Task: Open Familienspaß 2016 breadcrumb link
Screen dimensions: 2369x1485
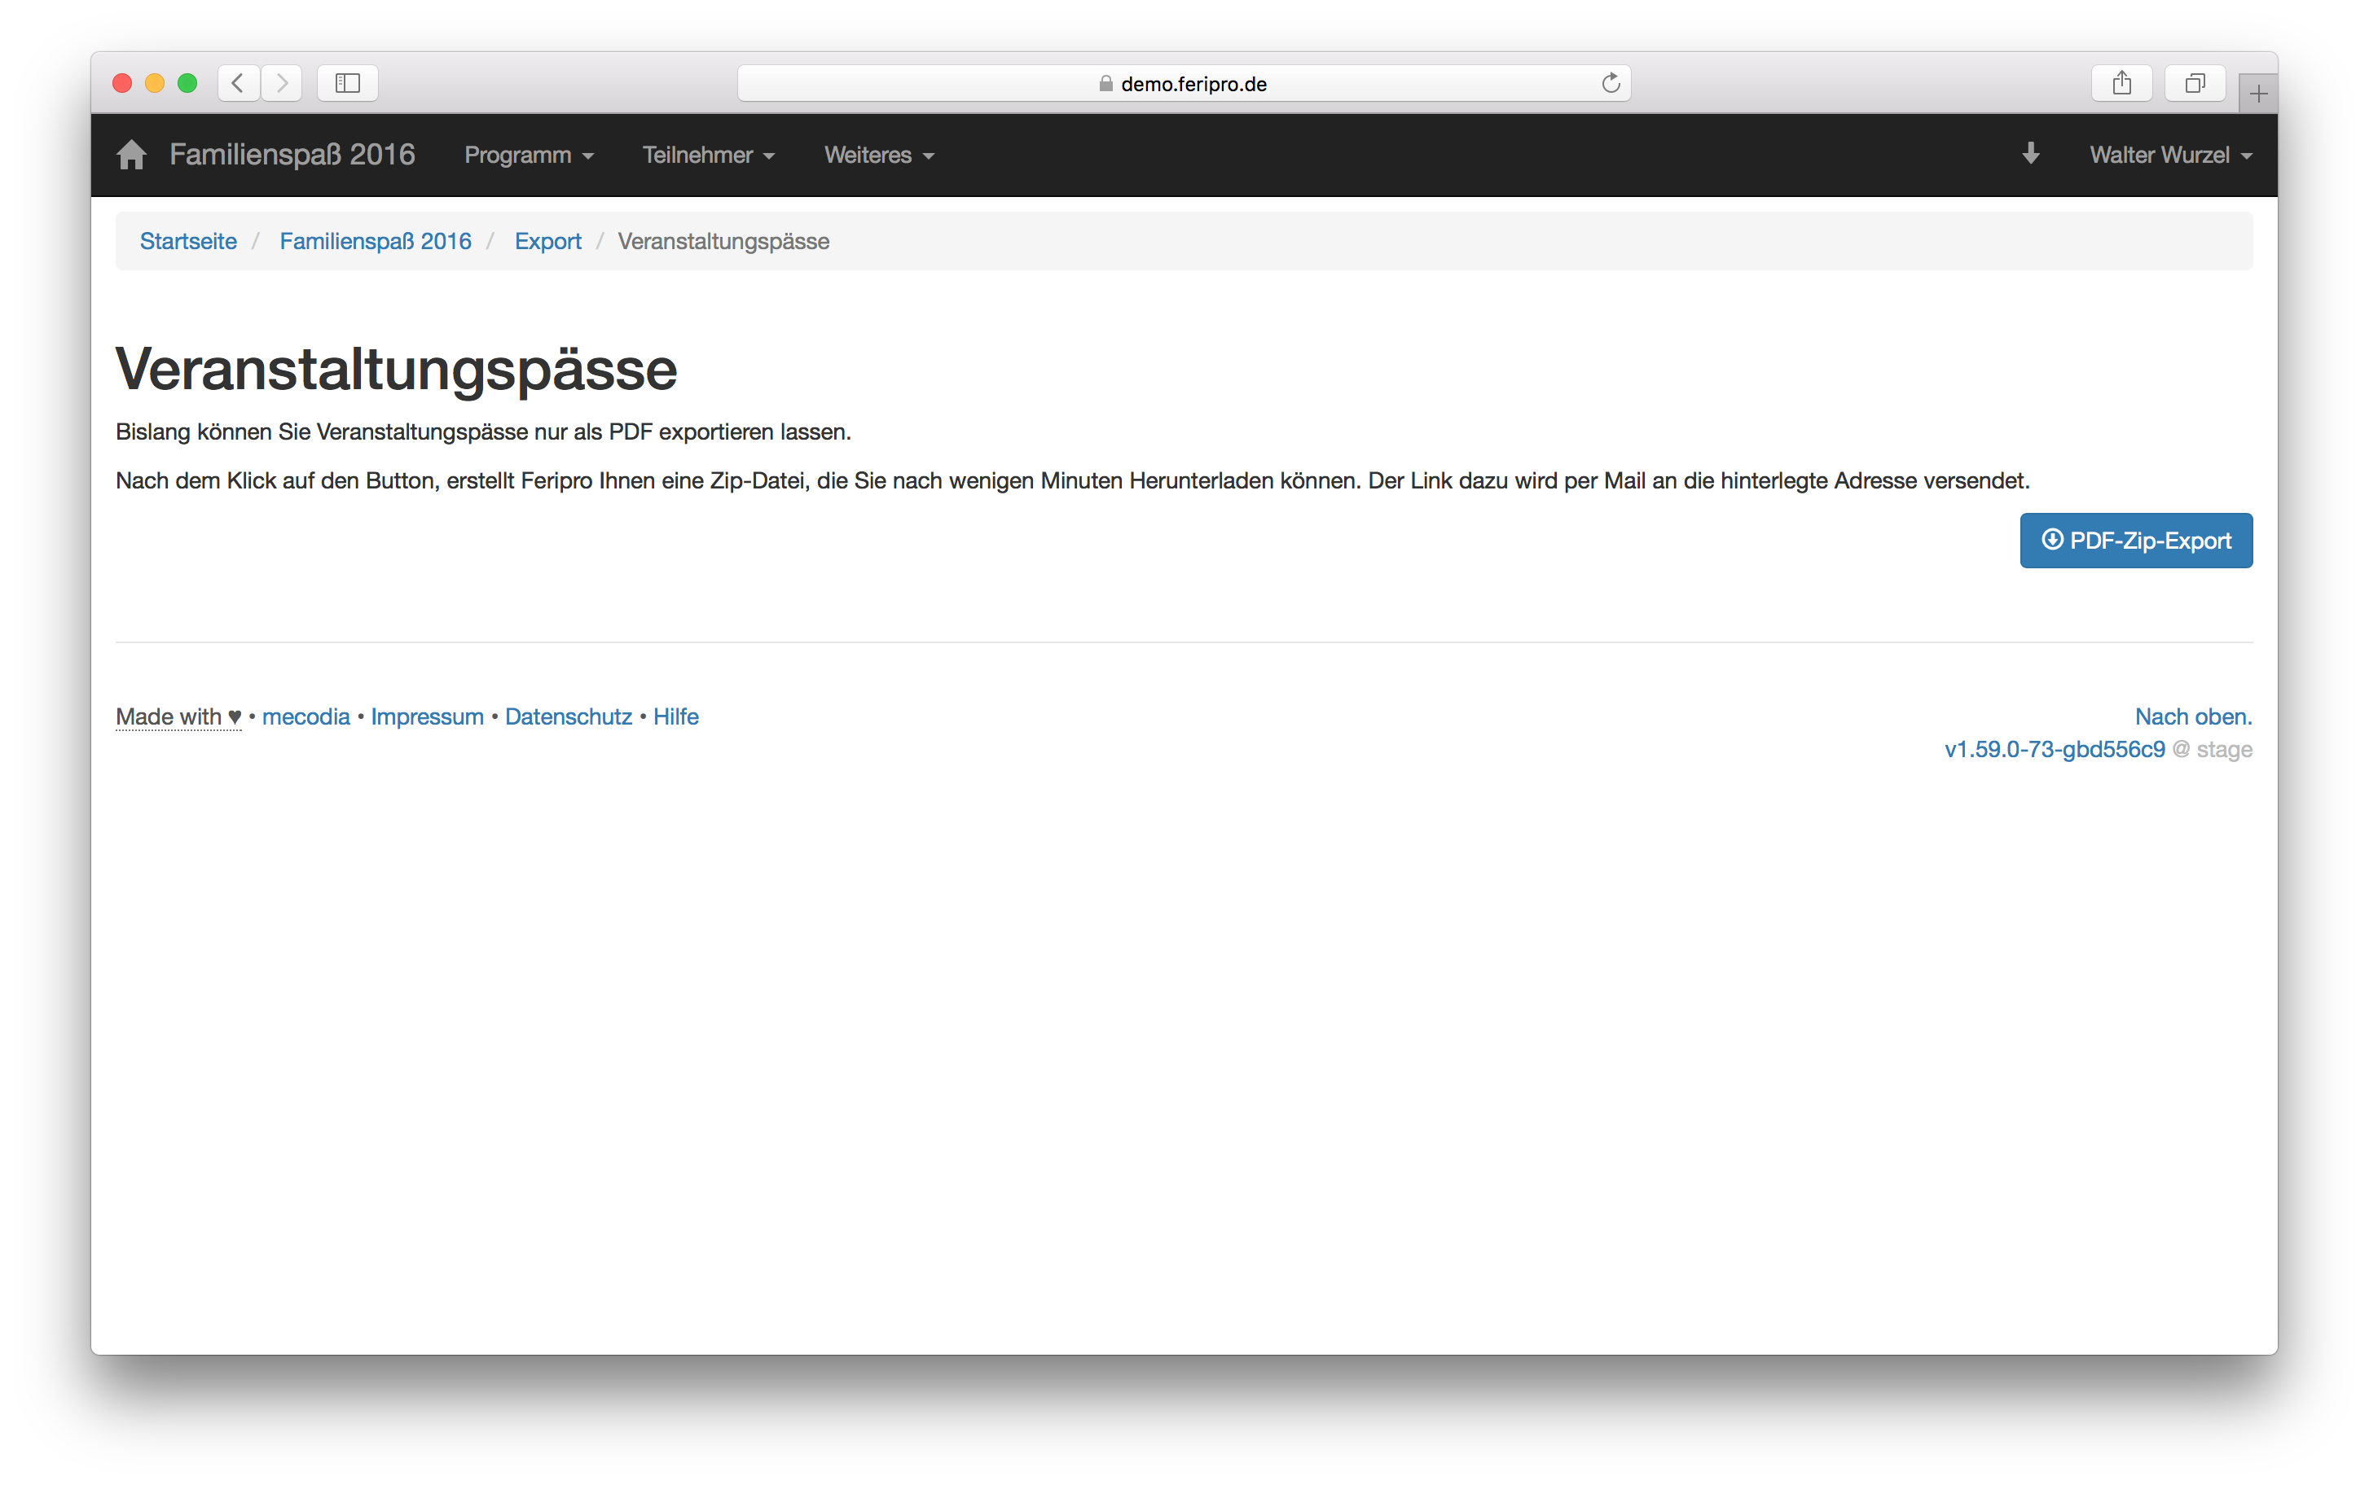Action: point(376,242)
